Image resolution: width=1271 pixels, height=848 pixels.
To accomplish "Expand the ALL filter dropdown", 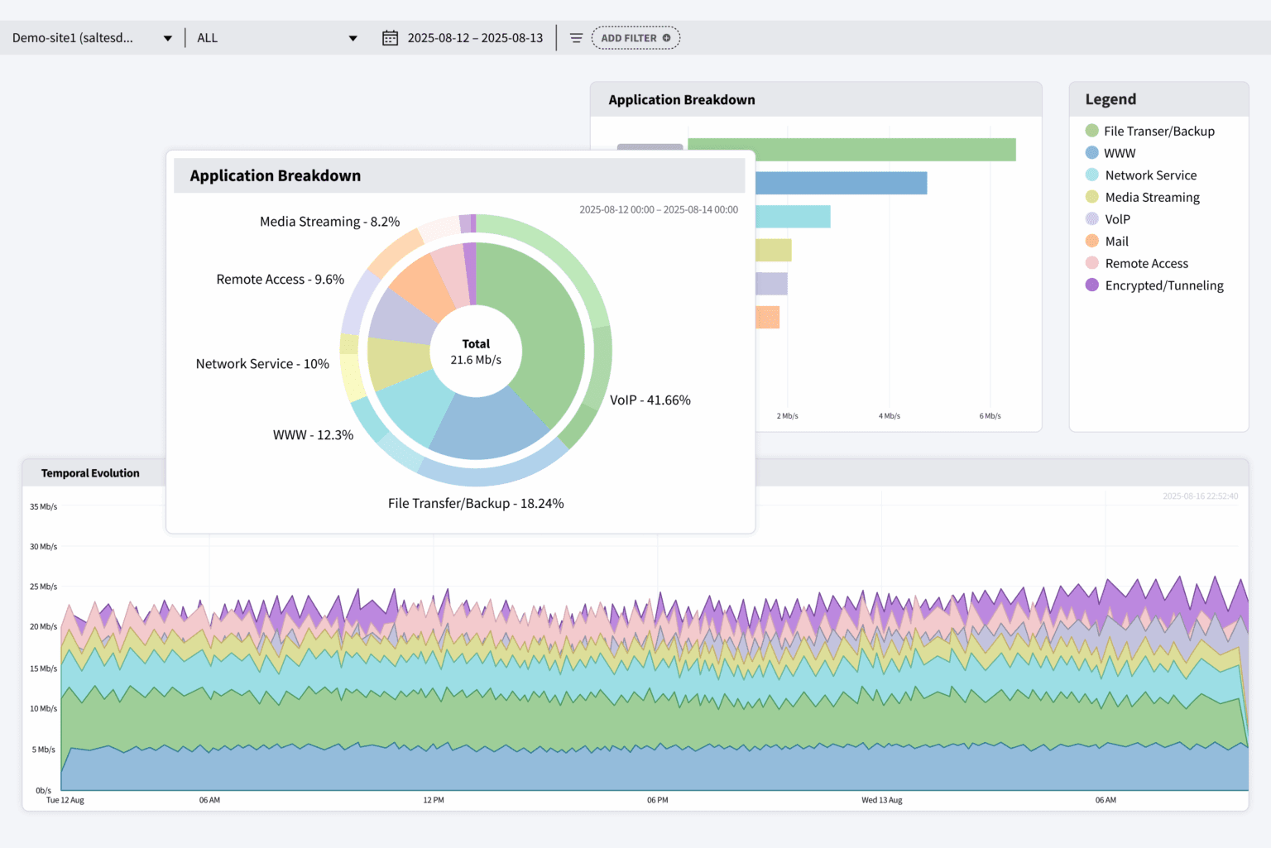I will [x=277, y=37].
